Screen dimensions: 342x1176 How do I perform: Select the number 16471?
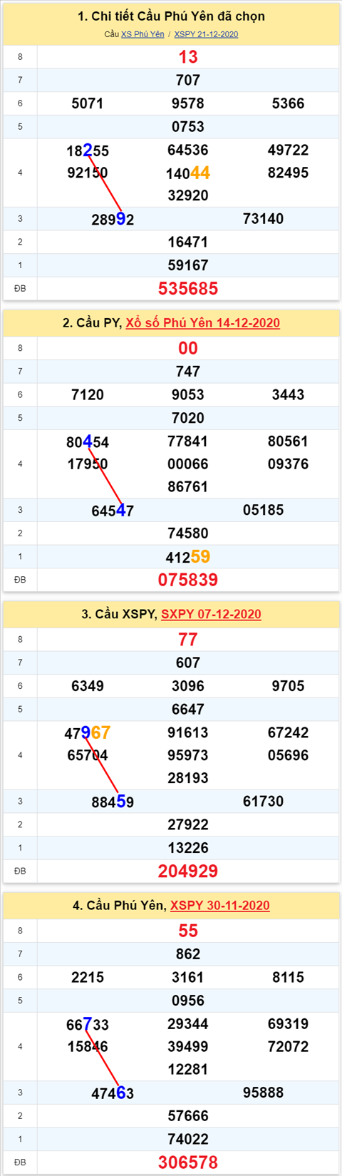point(188,242)
